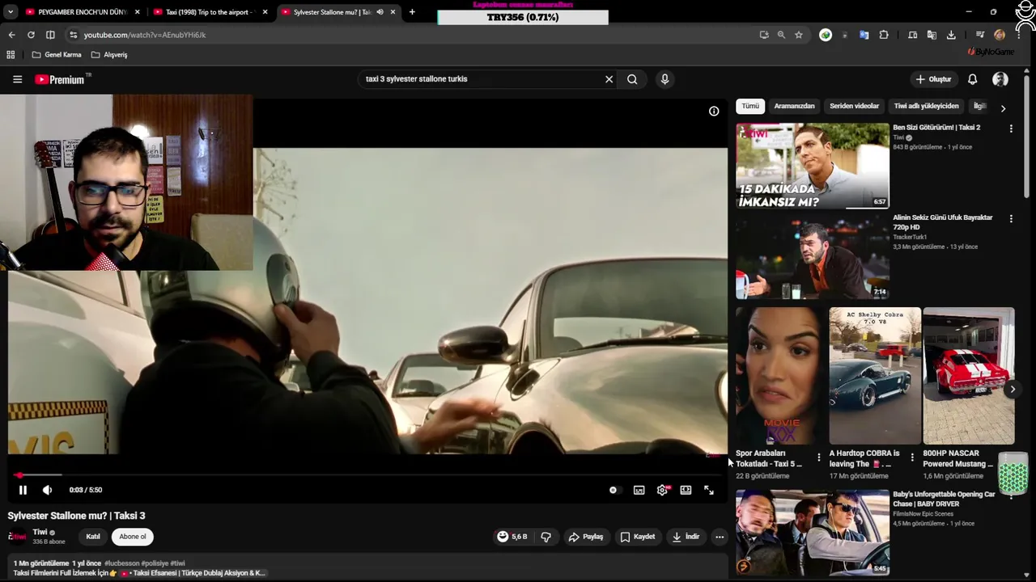Open Alinin Sekiz Günü video thumbnail
The height and width of the screenshot is (582, 1036).
point(813,256)
